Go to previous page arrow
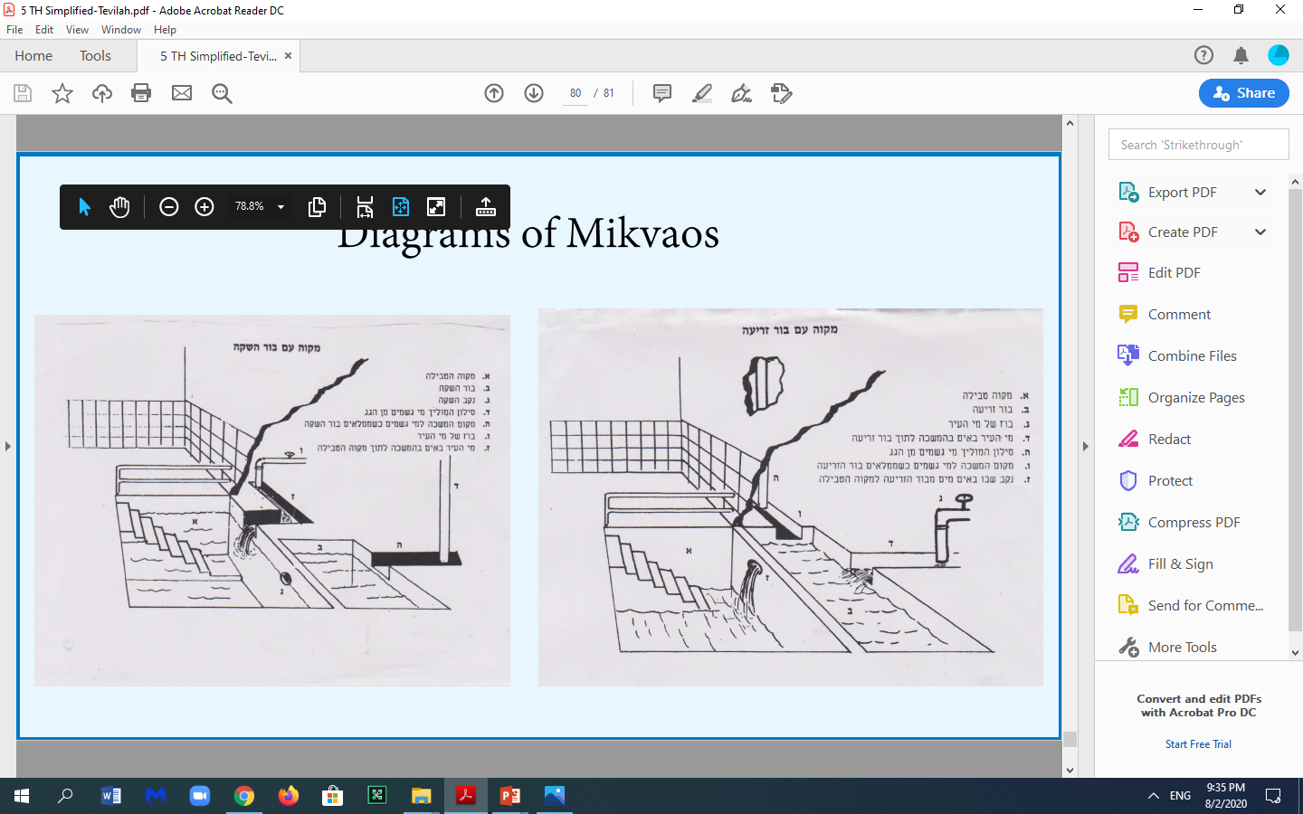The height and width of the screenshot is (814, 1303). pyautogui.click(x=494, y=93)
